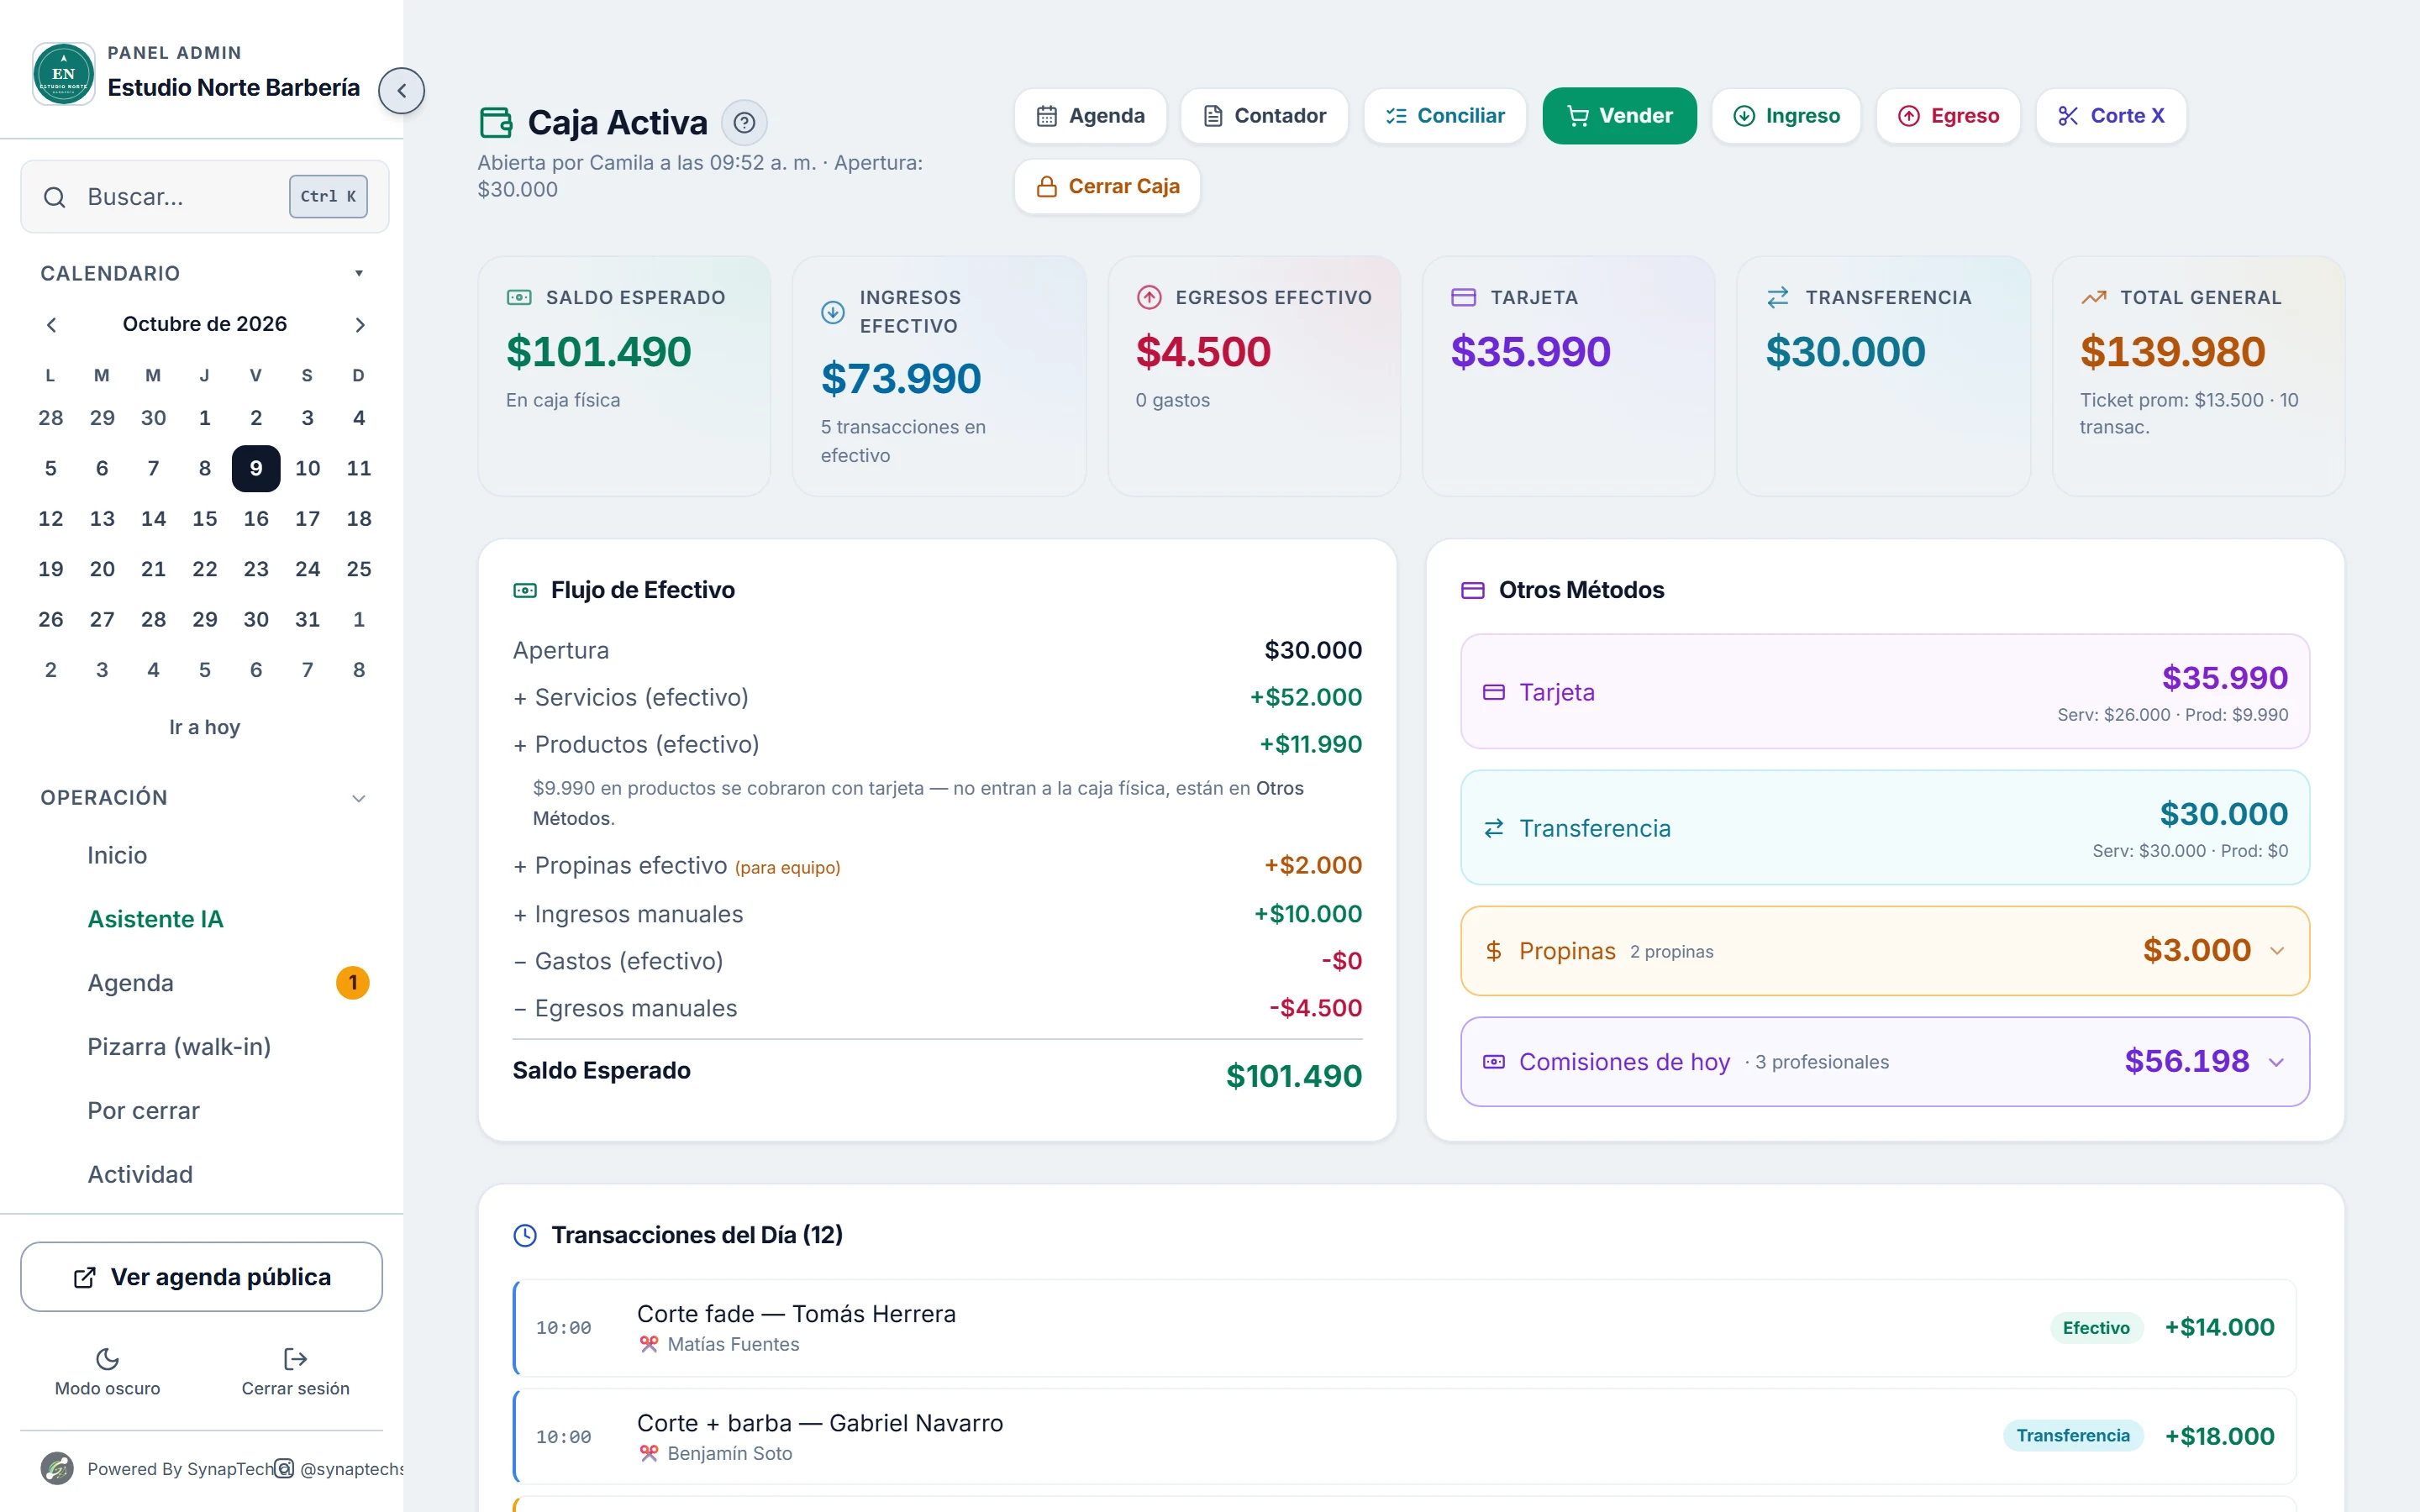Open Actividad in sidebar
Image resolution: width=2420 pixels, height=1512 pixels.
pyautogui.click(x=140, y=1175)
